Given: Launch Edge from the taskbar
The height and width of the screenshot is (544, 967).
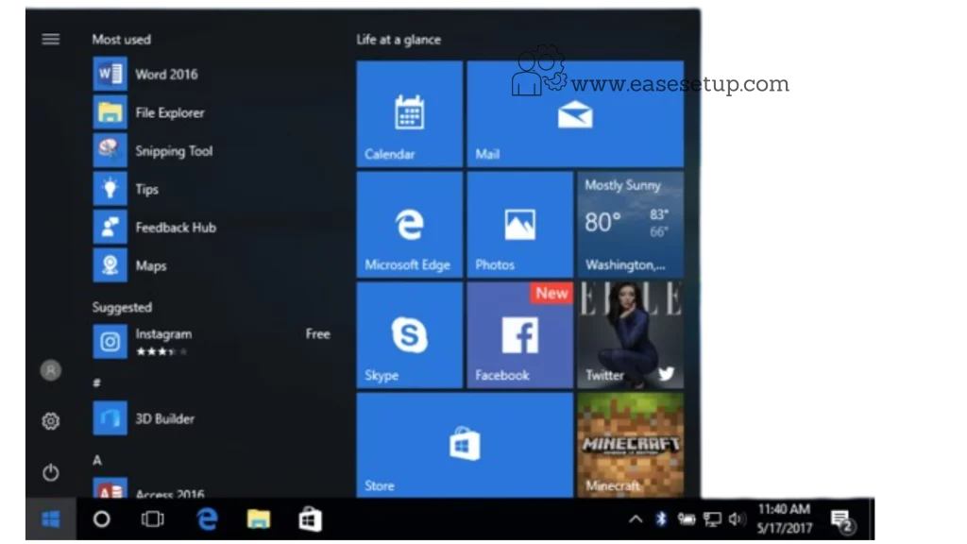Looking at the screenshot, I should point(207,519).
